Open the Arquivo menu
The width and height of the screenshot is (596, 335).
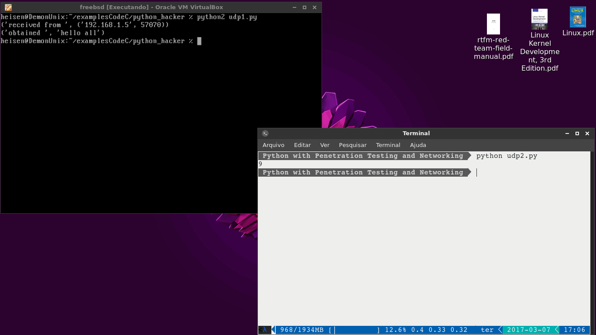click(x=273, y=145)
